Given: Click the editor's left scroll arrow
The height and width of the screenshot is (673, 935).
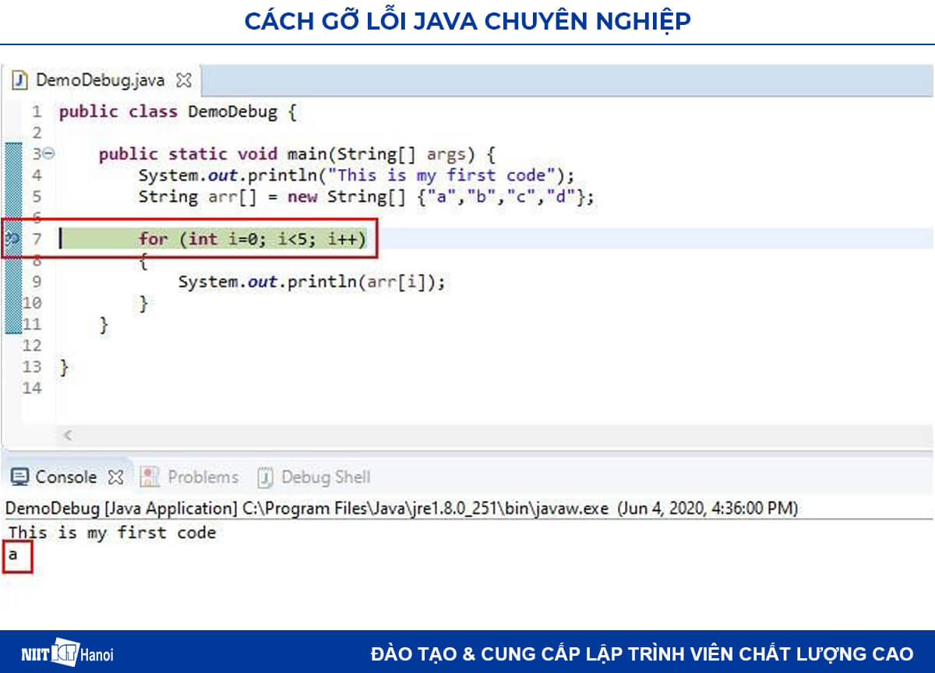Looking at the screenshot, I should 67,435.
